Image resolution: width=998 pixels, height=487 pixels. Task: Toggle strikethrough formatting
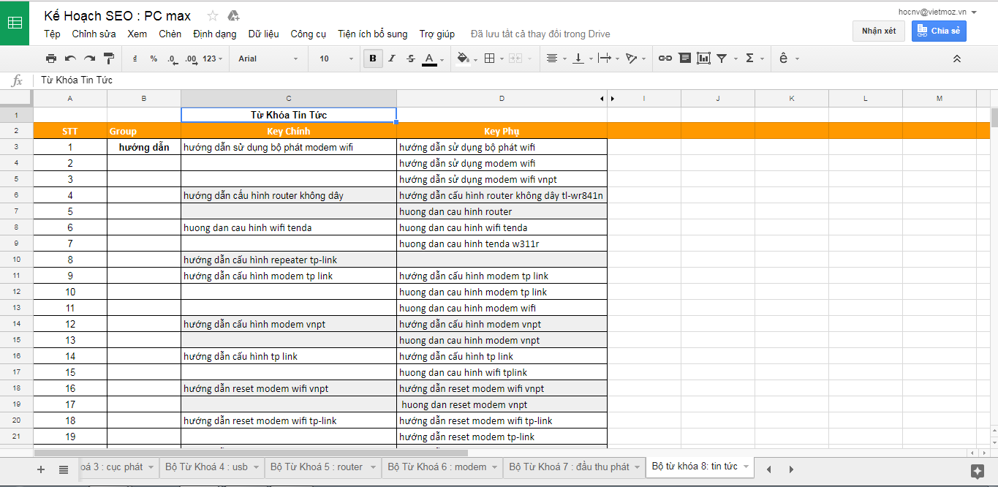(410, 58)
